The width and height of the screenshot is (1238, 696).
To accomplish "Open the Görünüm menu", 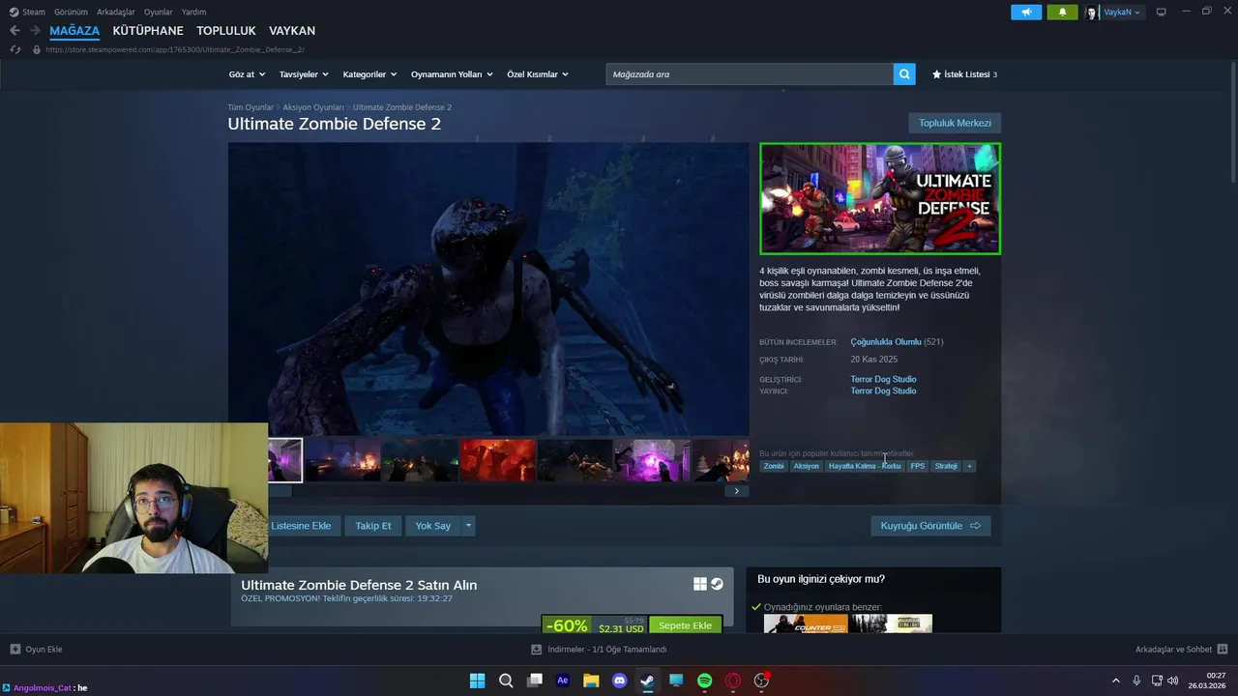I will 71,13.
